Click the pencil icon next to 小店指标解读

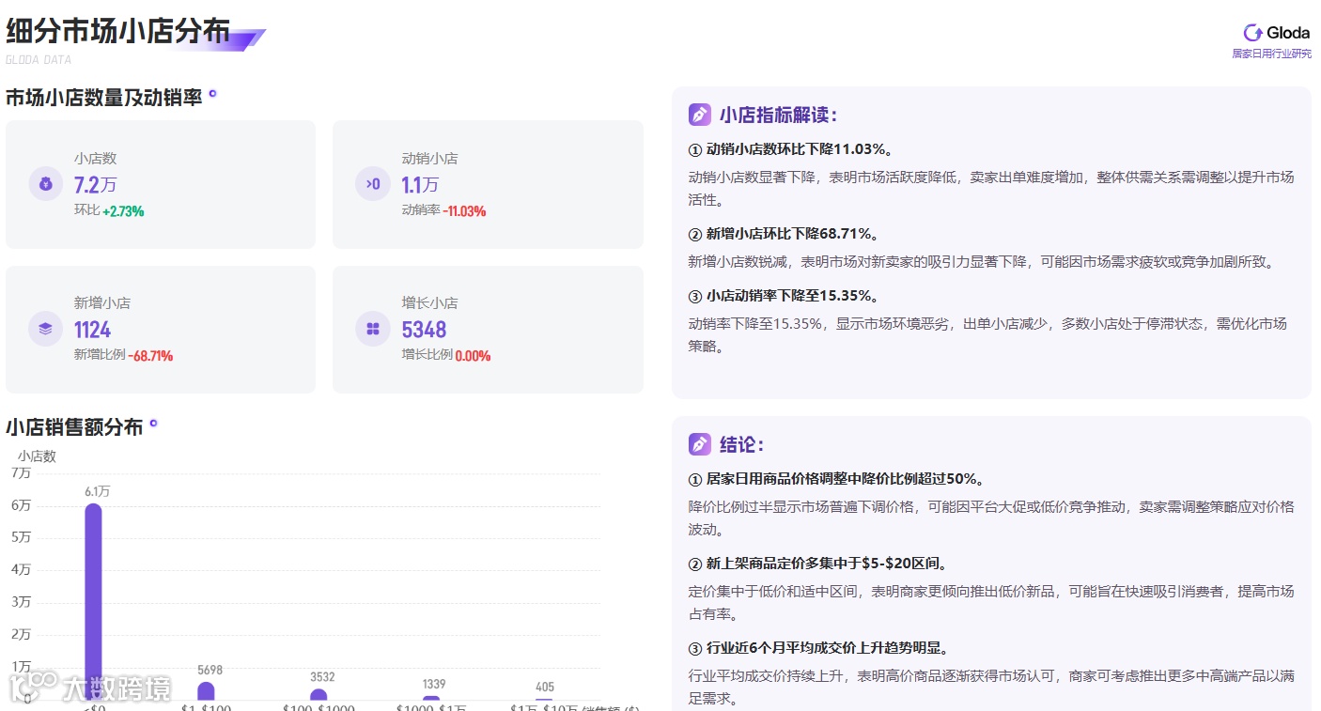click(x=700, y=115)
